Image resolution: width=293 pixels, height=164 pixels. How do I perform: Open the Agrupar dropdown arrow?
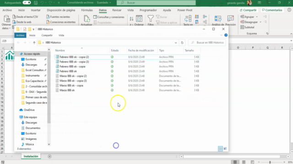(257, 17)
